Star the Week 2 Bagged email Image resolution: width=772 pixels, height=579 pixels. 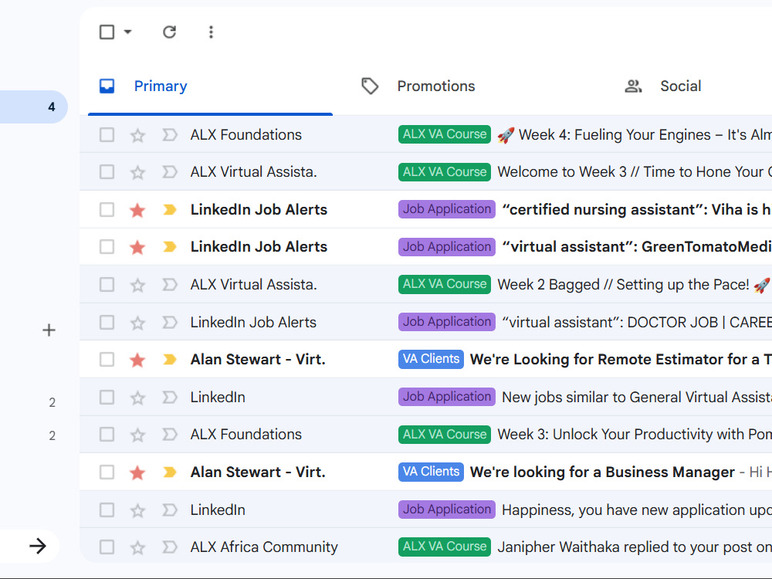click(137, 285)
